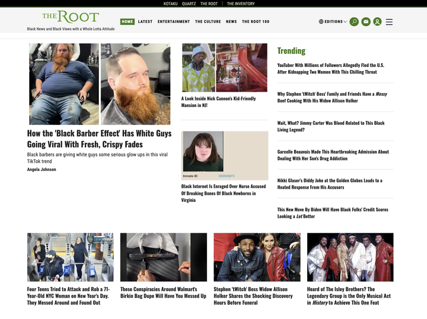This screenshot has width=427, height=319.
Task: Go to Entertainment section
Action: pos(174,22)
